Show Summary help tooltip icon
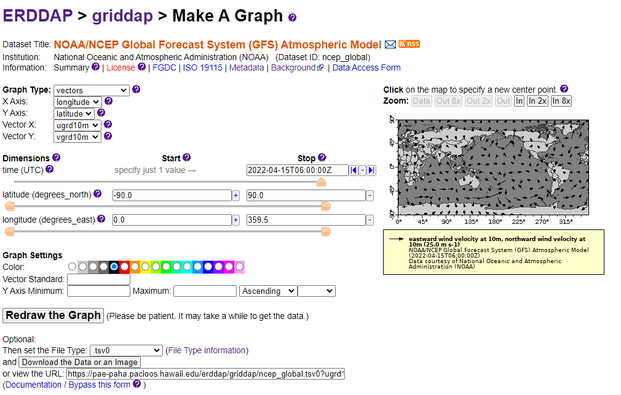This screenshot has height=395, width=621. point(95,67)
